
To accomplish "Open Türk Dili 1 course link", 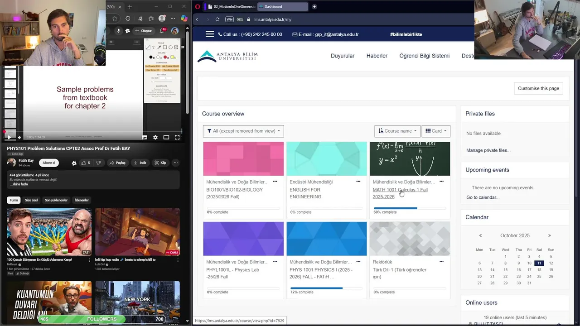I will [x=400, y=273].
